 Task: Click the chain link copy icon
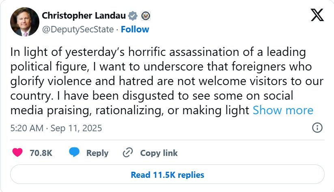pos(128,153)
